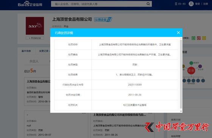This screenshot has width=212, height=138.
Task: Open the 登录 link
Action: pyautogui.click(x=198, y=4)
